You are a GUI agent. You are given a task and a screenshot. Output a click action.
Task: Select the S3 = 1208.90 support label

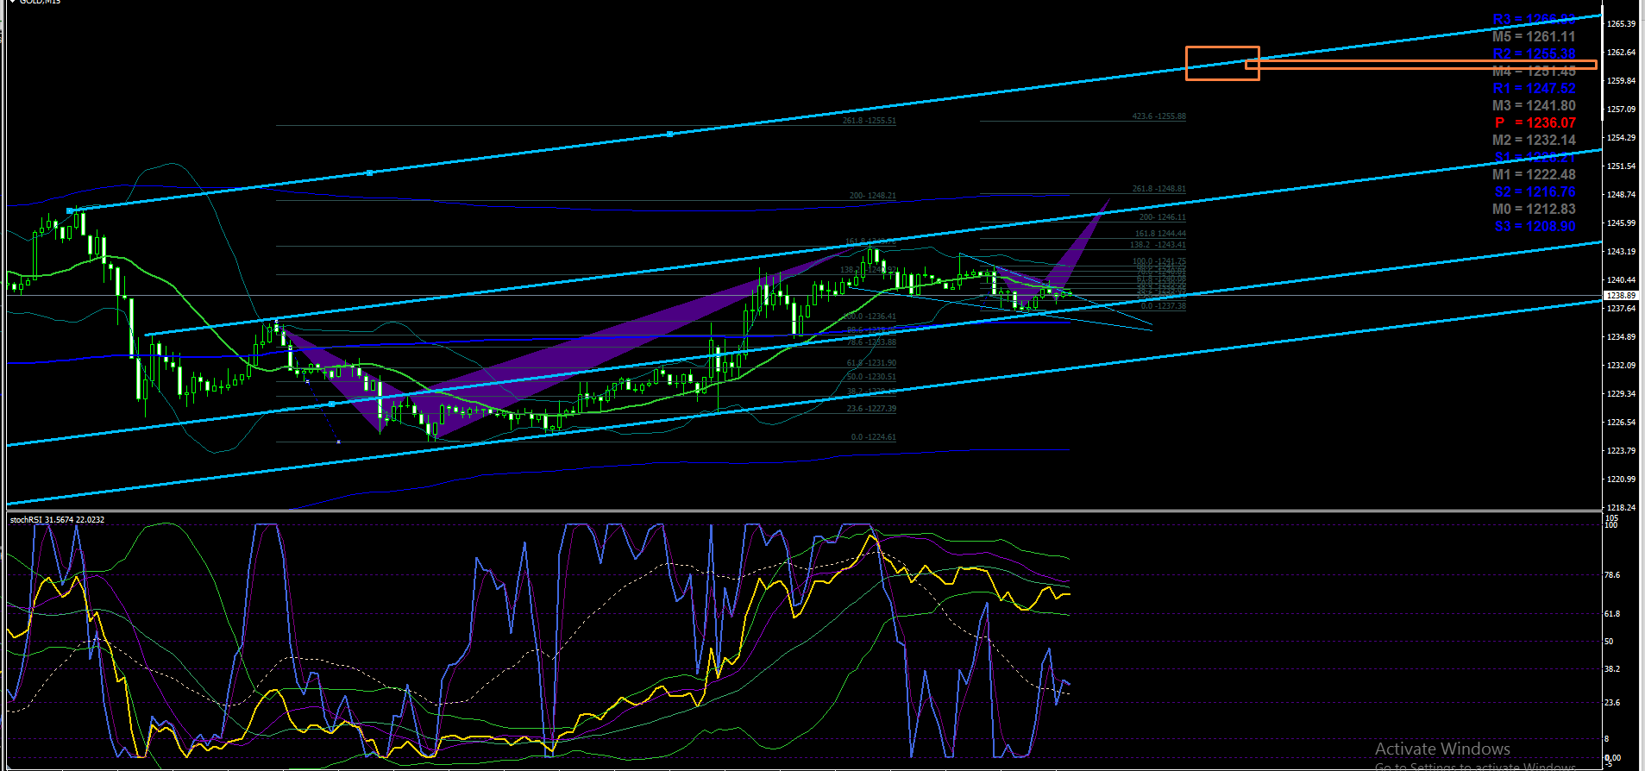[x=1535, y=226]
